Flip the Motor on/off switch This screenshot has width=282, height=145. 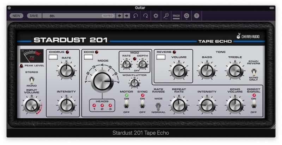tap(127, 104)
